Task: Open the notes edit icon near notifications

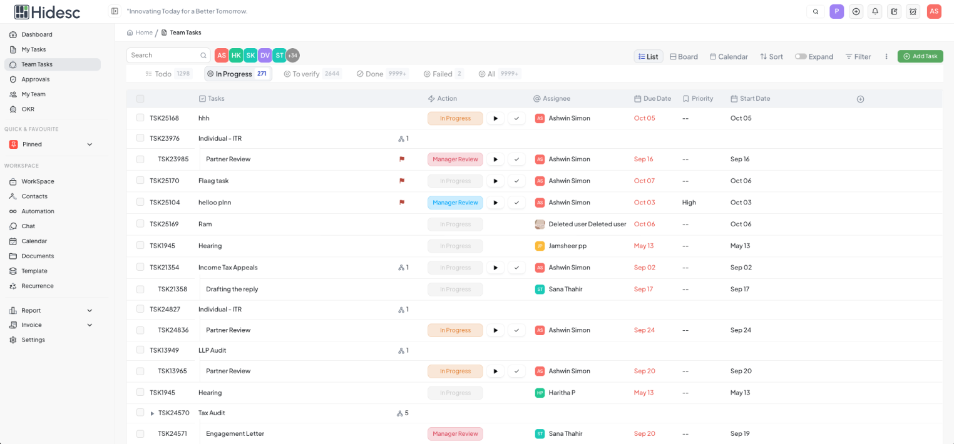Action: pyautogui.click(x=894, y=11)
